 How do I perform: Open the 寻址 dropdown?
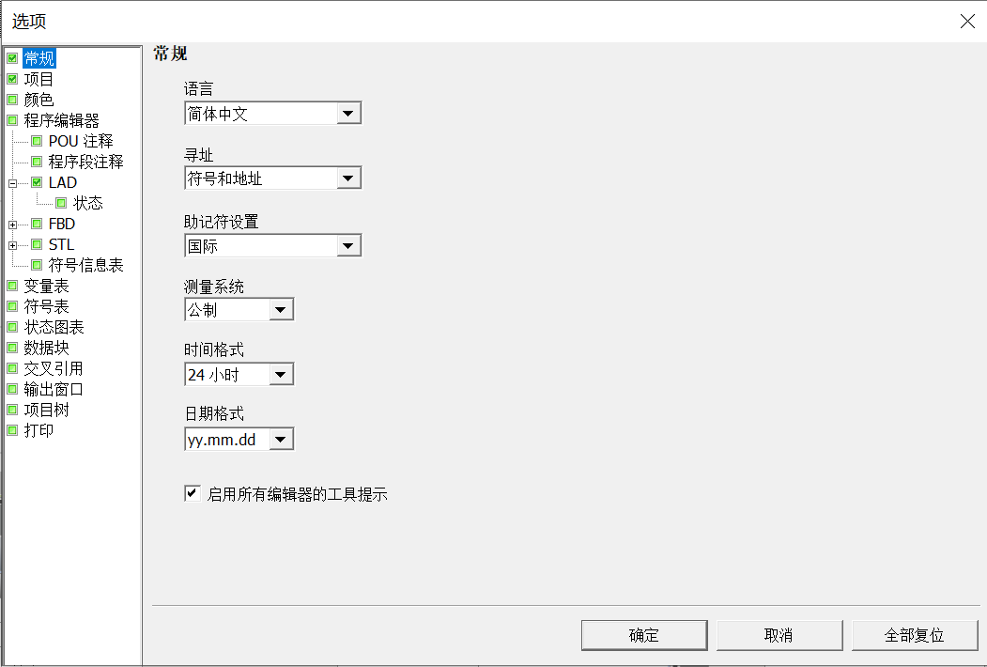[x=348, y=178]
